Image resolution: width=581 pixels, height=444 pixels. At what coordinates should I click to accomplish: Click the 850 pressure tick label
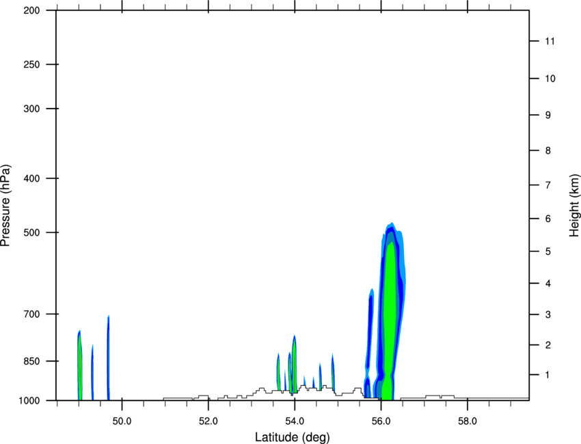(31, 361)
